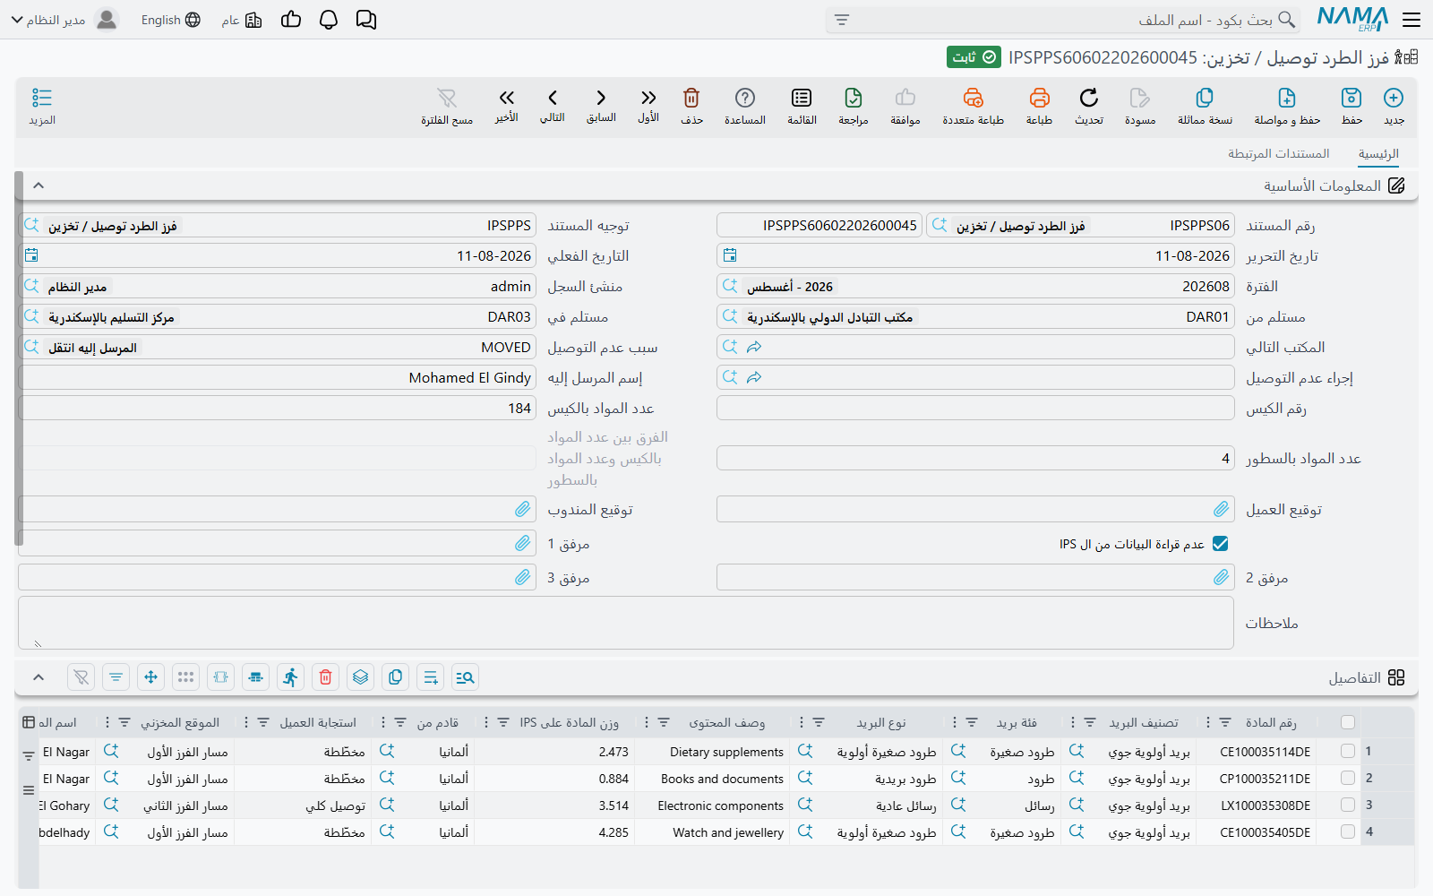Click the move arrows icon in details toolbar
The image size is (1433, 896).
point(150,677)
